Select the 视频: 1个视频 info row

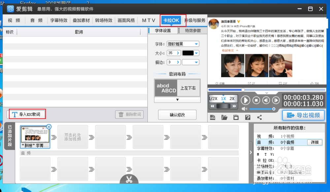[x=289, y=136]
